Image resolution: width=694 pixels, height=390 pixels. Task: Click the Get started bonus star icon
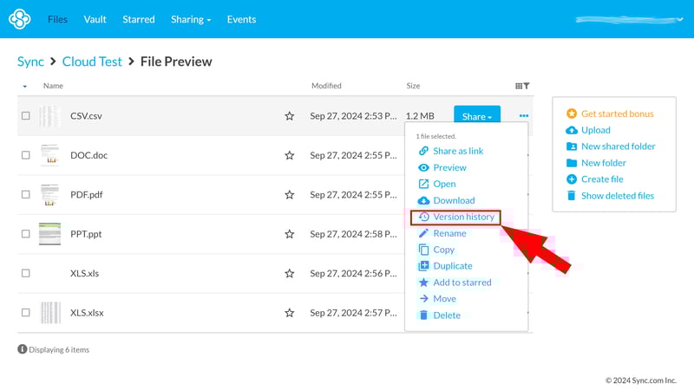pos(571,114)
